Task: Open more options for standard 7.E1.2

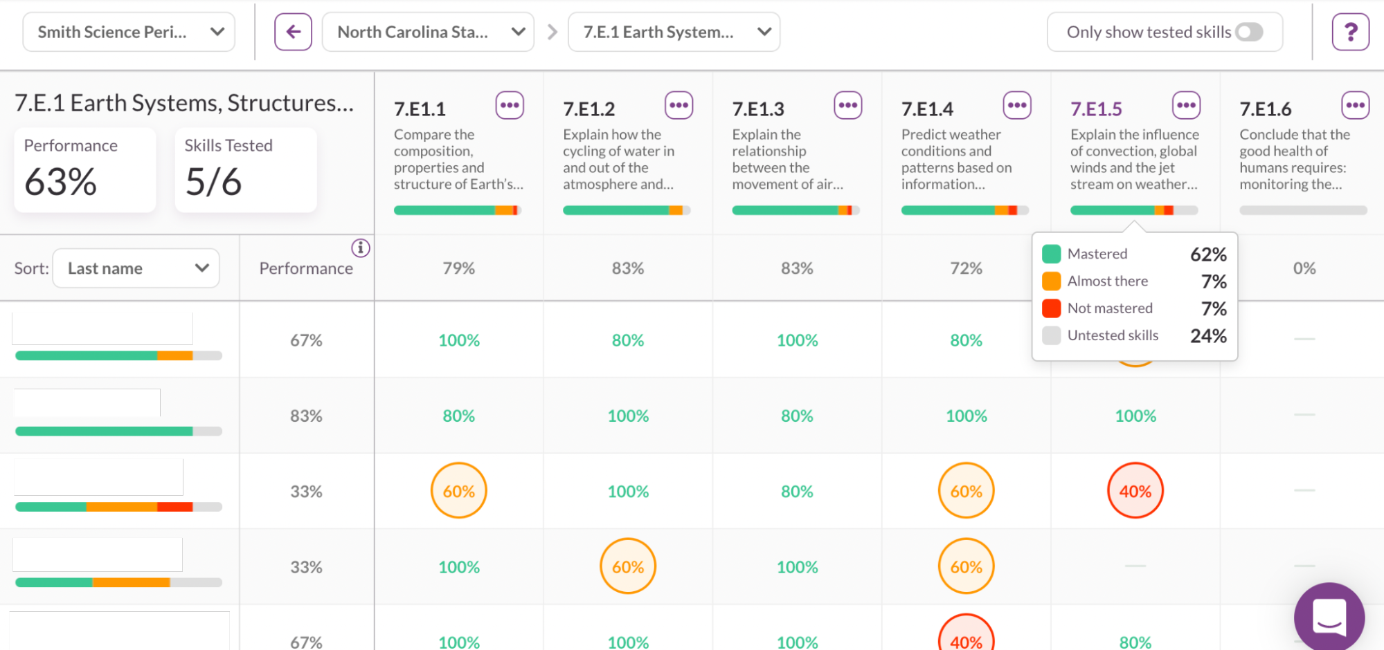Action: [678, 106]
